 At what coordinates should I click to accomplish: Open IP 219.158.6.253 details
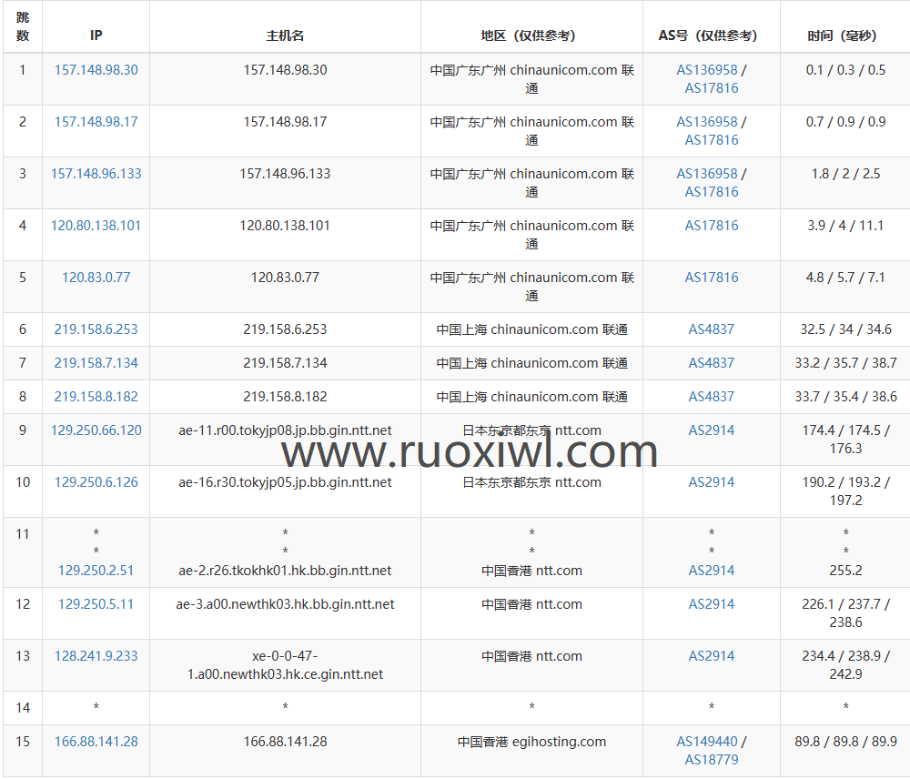tap(96, 329)
